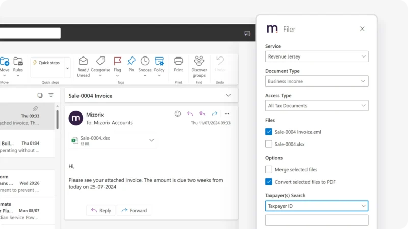Click the Sale-0004.xlsx Excel attachment icon
This screenshot has height=229, width=408.
(74, 140)
